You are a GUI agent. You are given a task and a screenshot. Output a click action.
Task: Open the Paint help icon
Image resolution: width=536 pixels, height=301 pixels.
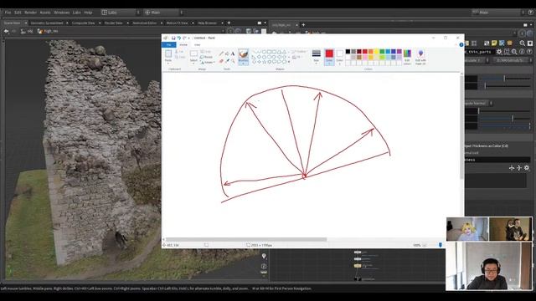(461, 44)
